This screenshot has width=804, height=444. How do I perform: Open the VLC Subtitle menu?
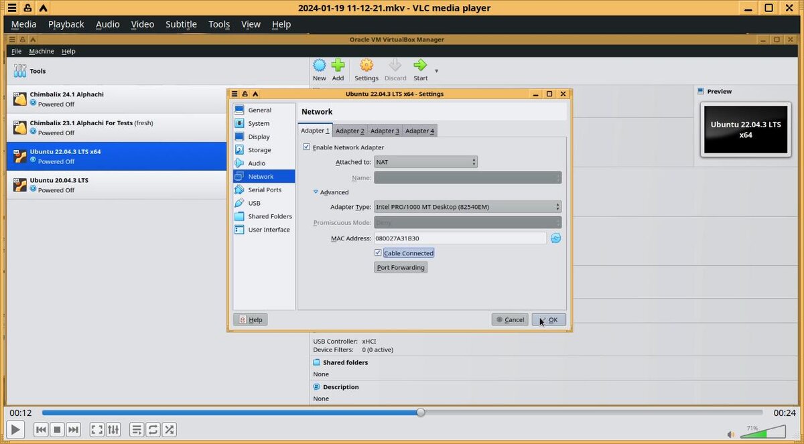181,24
